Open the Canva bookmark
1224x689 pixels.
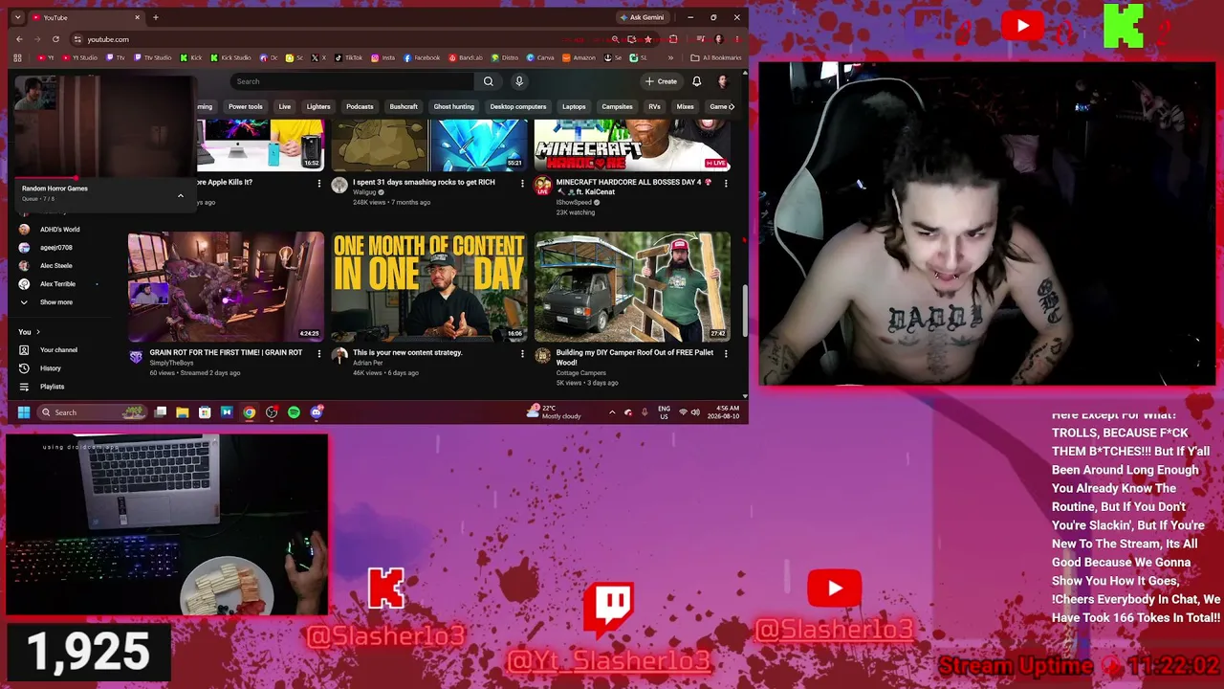[x=540, y=57]
